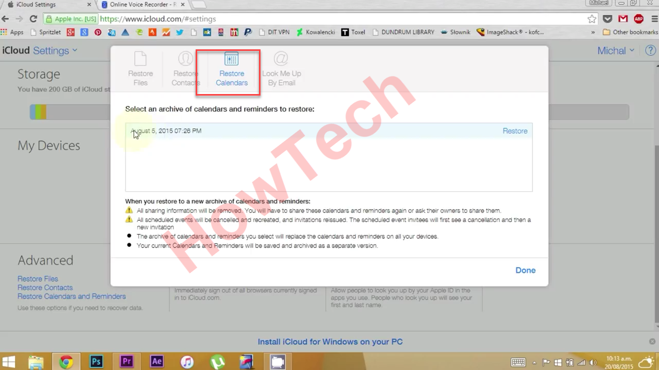Open Chrome from the taskbar
The height and width of the screenshot is (370, 659).
click(x=66, y=362)
